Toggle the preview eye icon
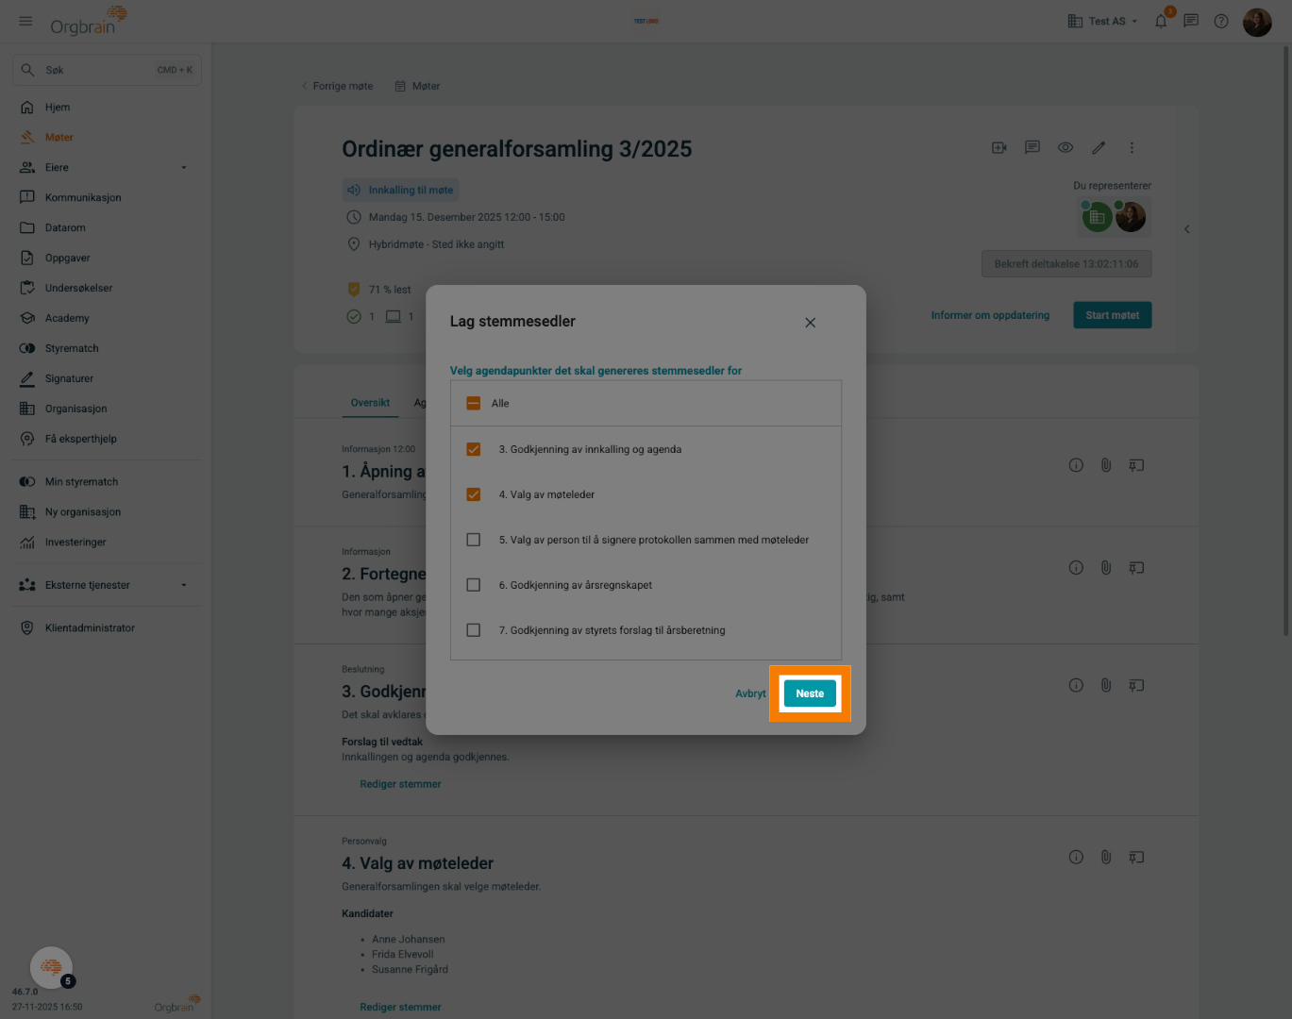 [x=1065, y=147]
